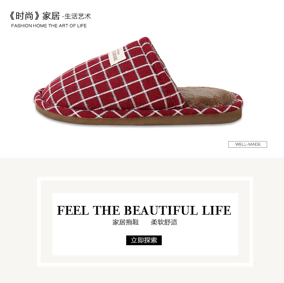The width and height of the screenshot is (284, 283).
Task: Click the -生活艺术 subtitle text
Action: coord(76,16)
